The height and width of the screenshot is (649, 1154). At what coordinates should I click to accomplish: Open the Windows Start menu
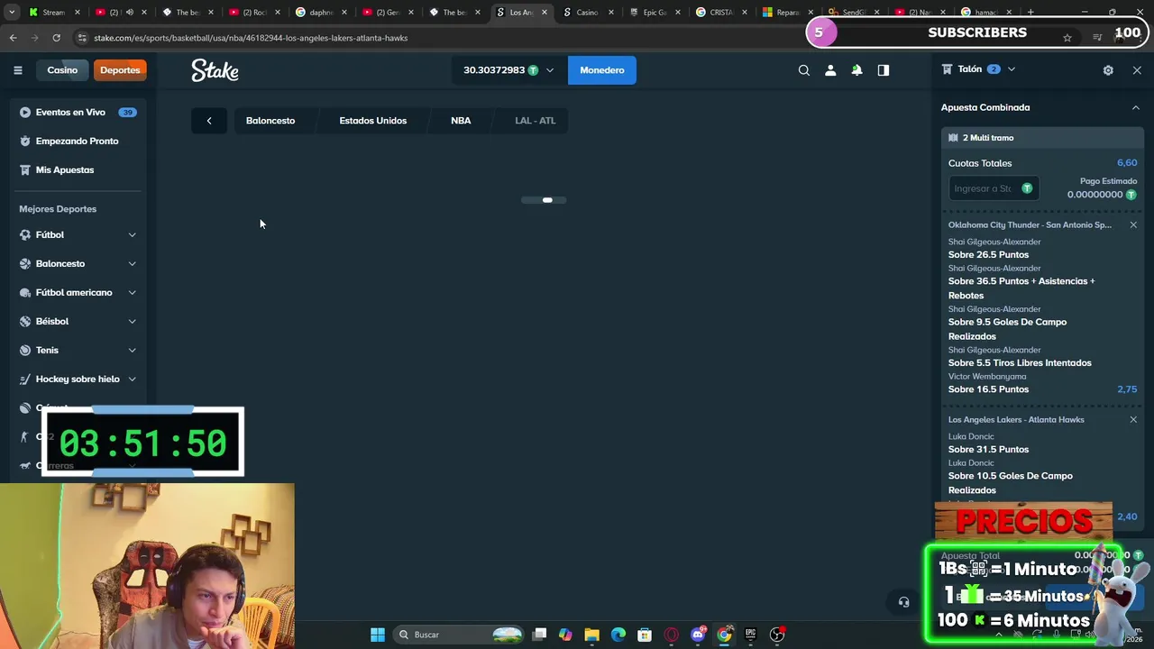[378, 635]
